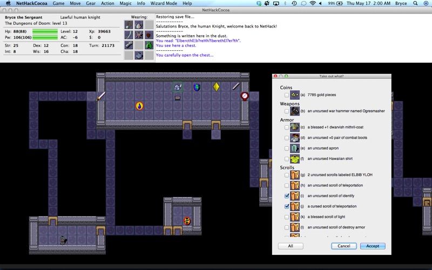Check the uncursed scroll of teleportation checkbox

(287, 185)
